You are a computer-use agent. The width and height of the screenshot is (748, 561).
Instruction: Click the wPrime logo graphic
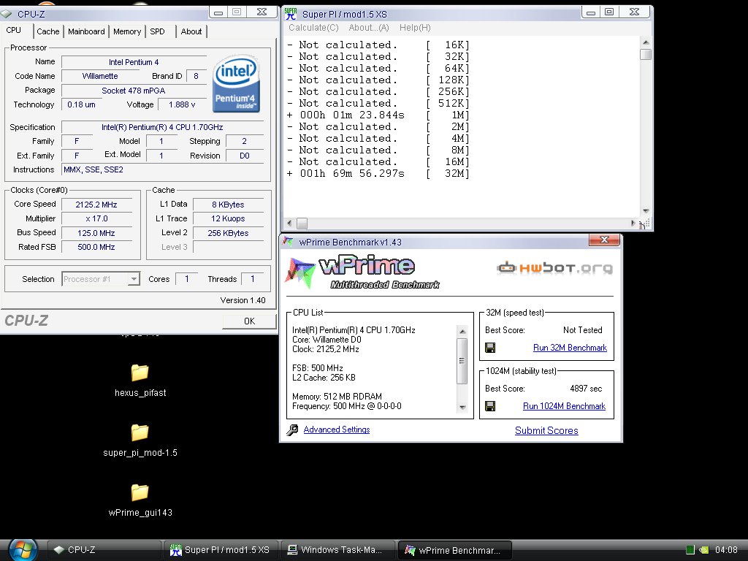coord(362,273)
